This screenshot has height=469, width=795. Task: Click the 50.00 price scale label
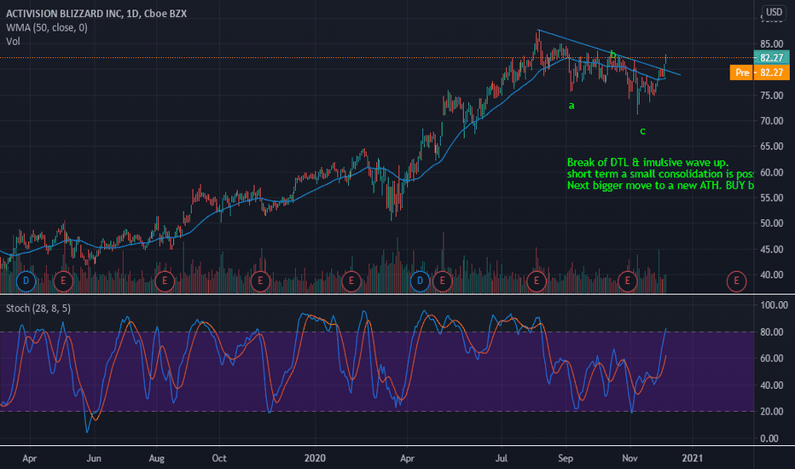(x=772, y=223)
